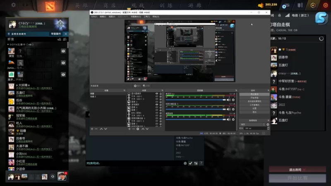Adjust the 麦克风/Aux volume slider
Screen dimensions: 331x186
pyautogui.click(x=196, y=100)
